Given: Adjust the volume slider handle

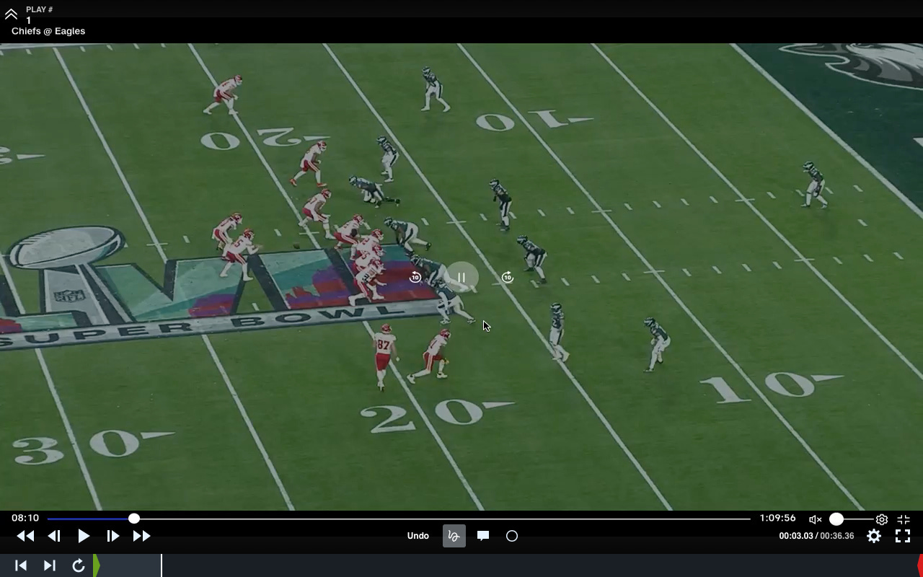Looking at the screenshot, I should [x=836, y=519].
